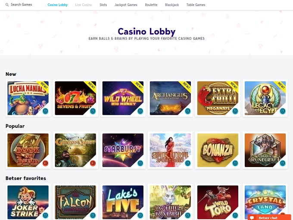The width and height of the screenshot is (293, 220).
Task: Open the Betser chat button
Action: pos(269,217)
